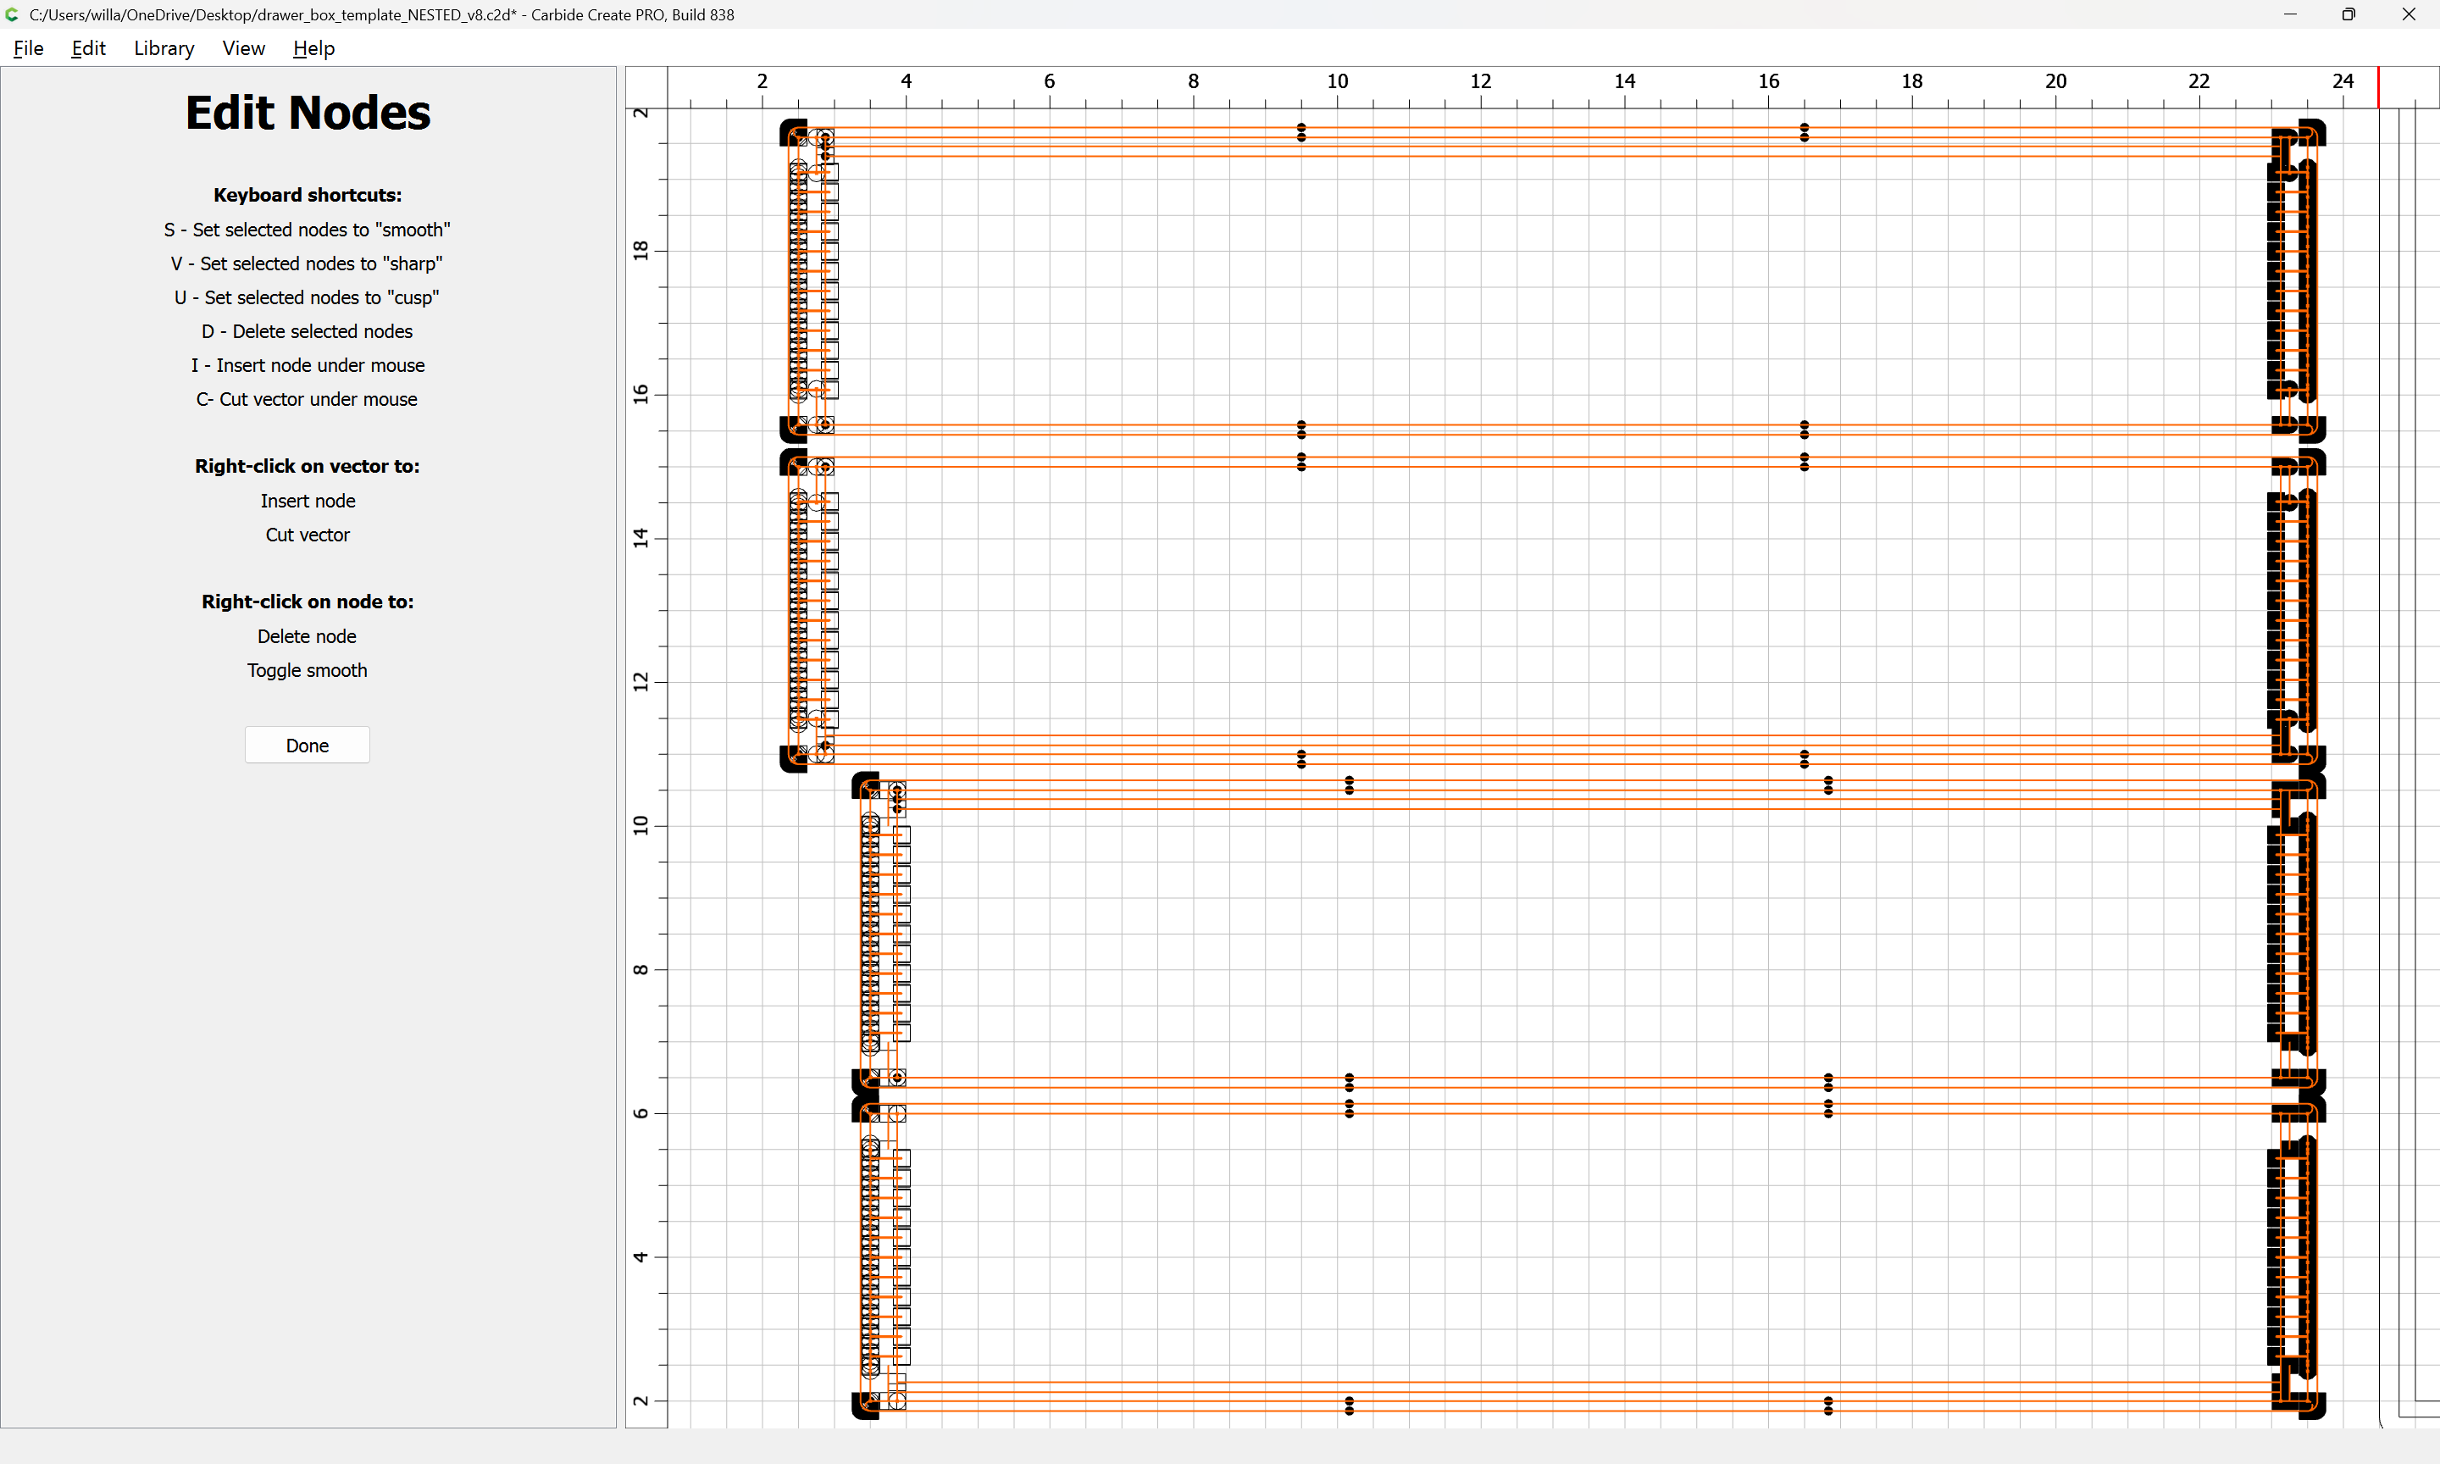Image resolution: width=2440 pixels, height=1464 pixels.
Task: Open the Library menu
Action: [x=164, y=48]
